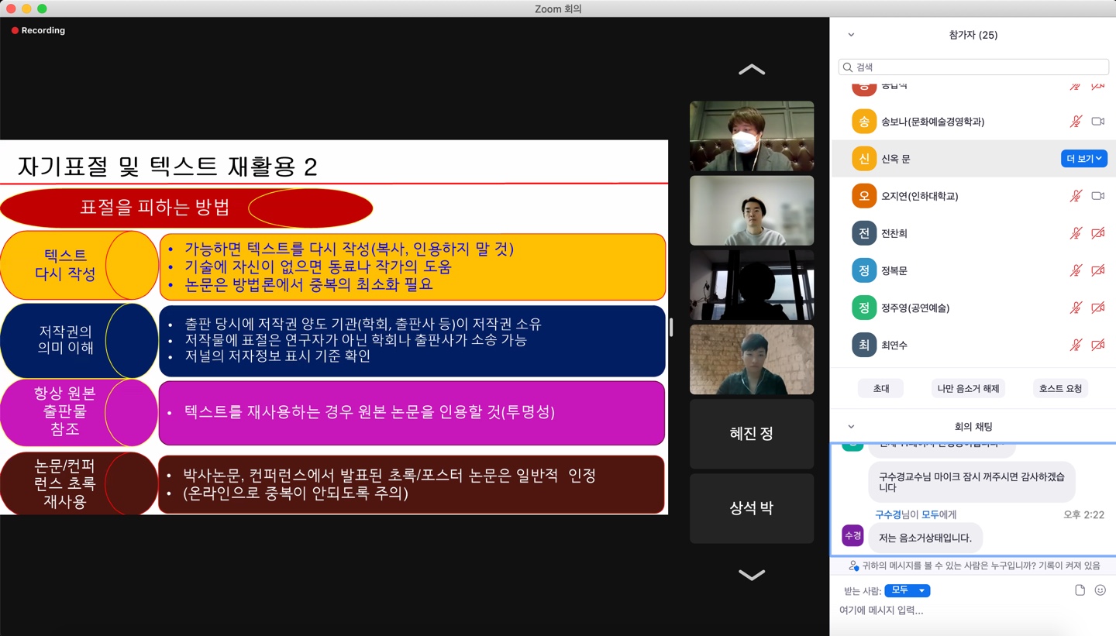The width and height of the screenshot is (1116, 636).
Task: Click 오지연's orange avatar icon
Action: pyautogui.click(x=864, y=196)
